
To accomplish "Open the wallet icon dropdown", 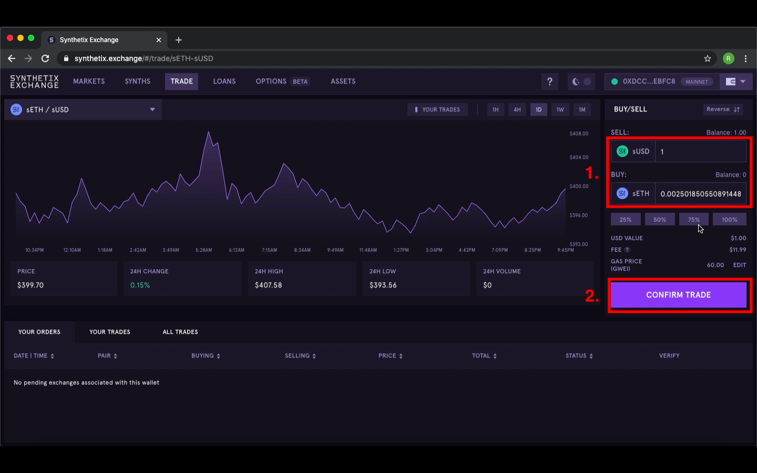I will point(736,81).
